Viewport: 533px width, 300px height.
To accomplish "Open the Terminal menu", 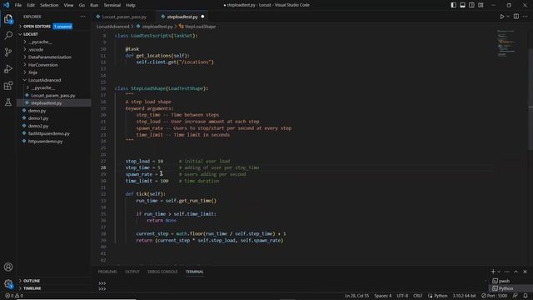I will [112, 5].
